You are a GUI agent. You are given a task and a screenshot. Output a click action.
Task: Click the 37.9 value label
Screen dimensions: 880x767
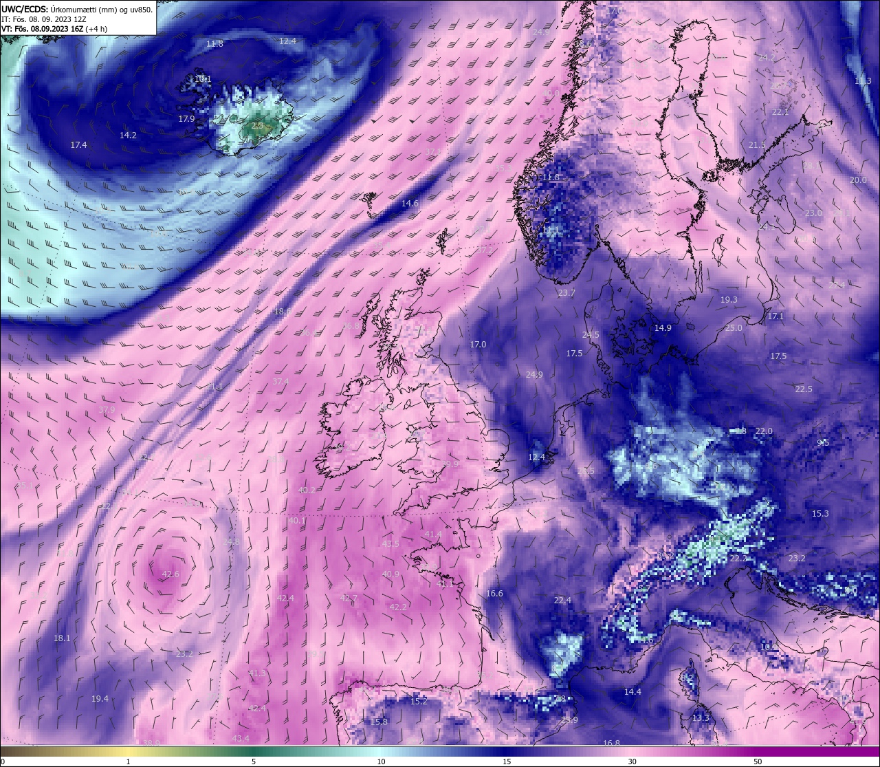[x=107, y=410]
